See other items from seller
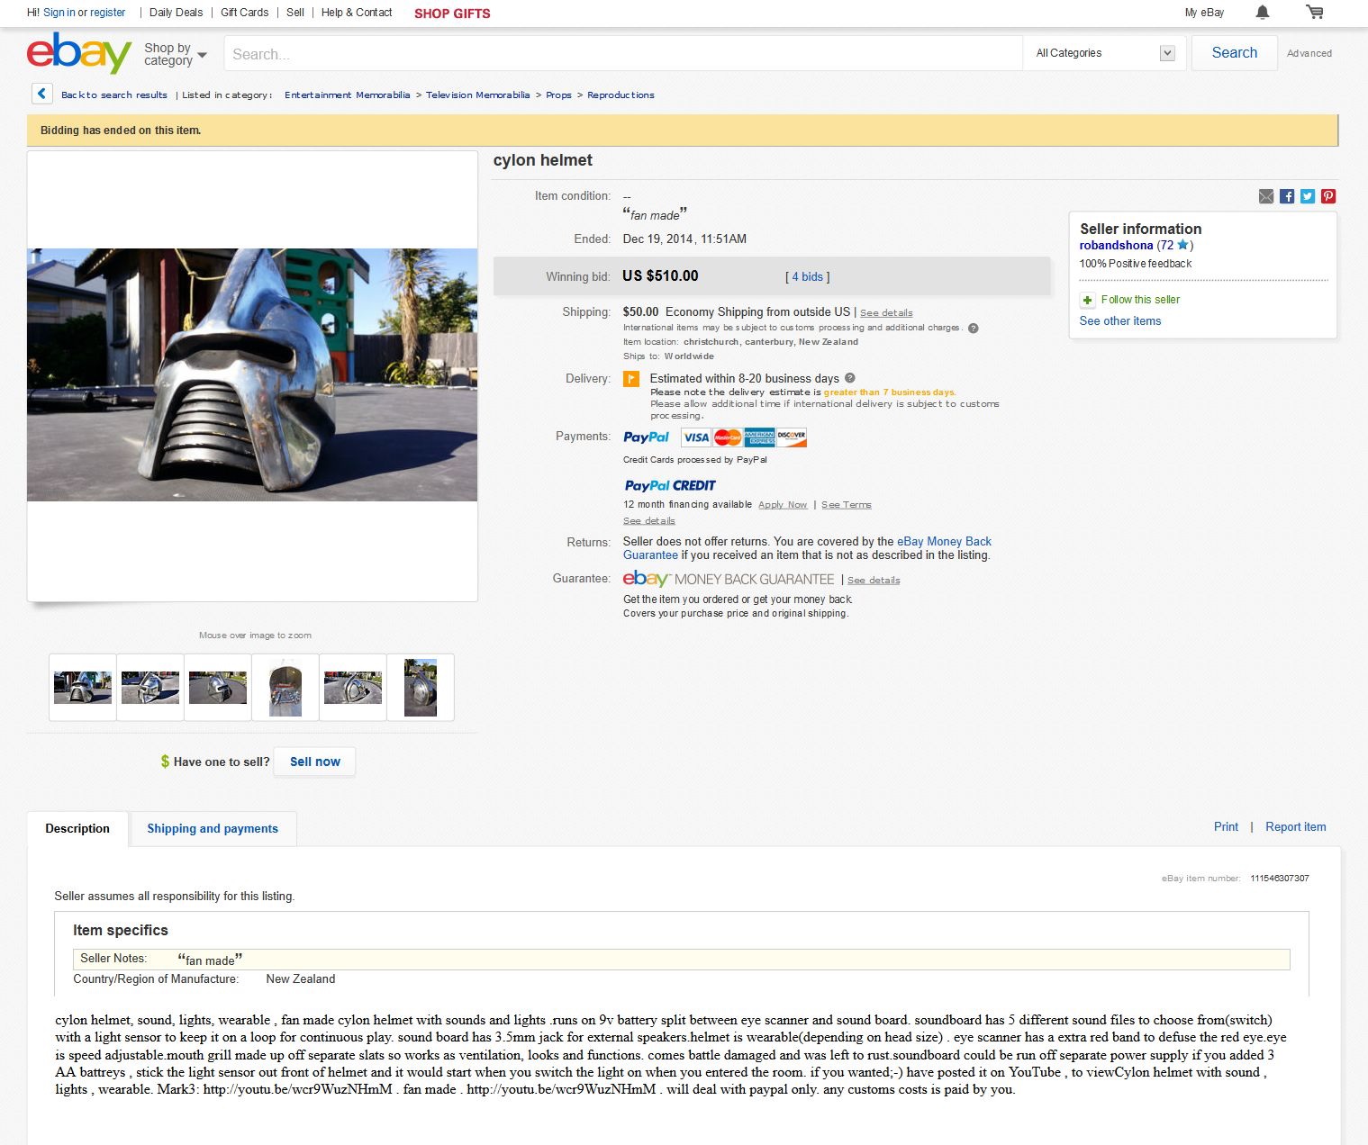1368x1145 pixels. click(1120, 321)
